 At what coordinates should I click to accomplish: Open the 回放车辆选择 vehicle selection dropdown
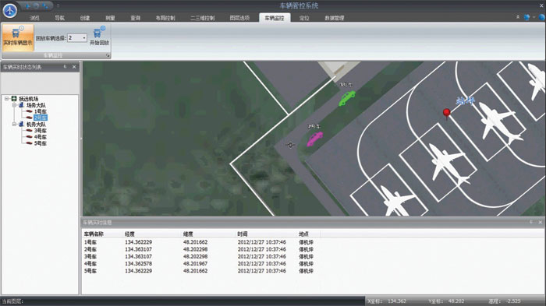tap(84, 38)
